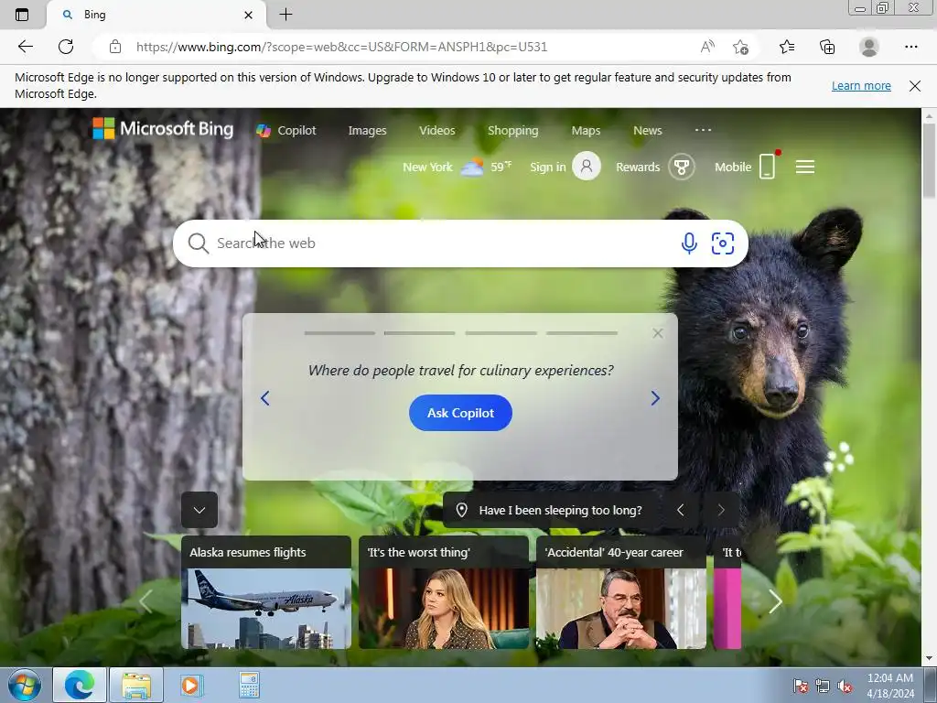This screenshot has width=937, height=703.
Task: Open Rewards link
Action: [638, 167]
